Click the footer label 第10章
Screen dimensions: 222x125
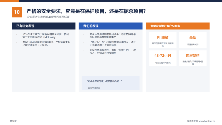(x=13, y=121)
